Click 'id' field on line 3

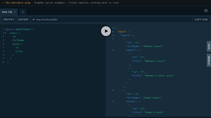tap(14, 37)
